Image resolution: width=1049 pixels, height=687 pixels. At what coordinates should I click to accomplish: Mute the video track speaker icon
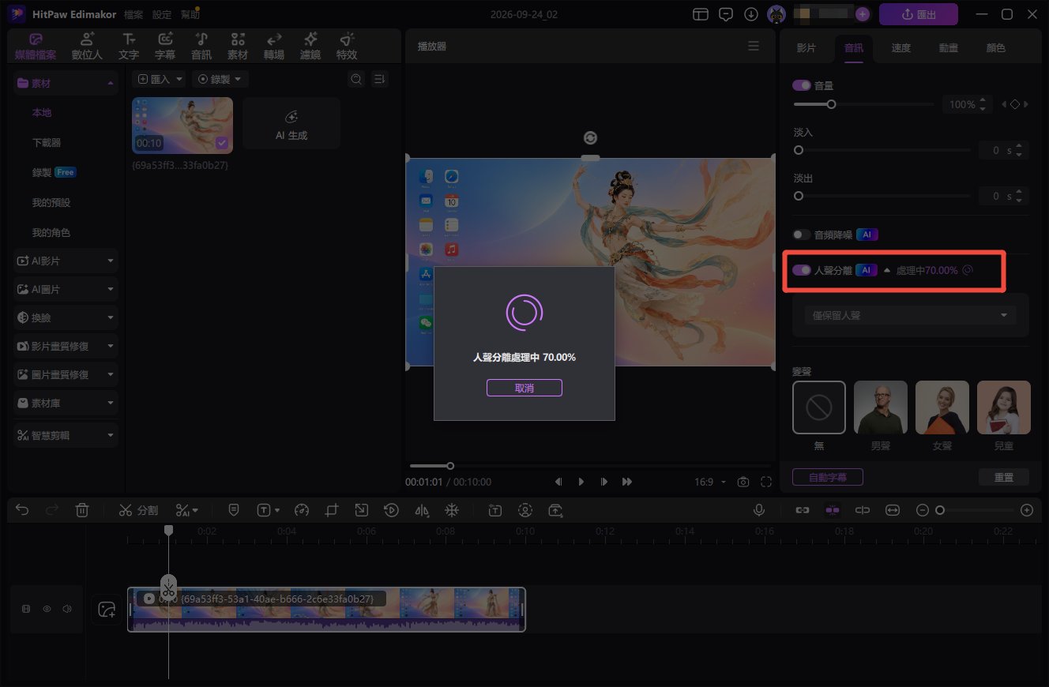[x=67, y=609]
